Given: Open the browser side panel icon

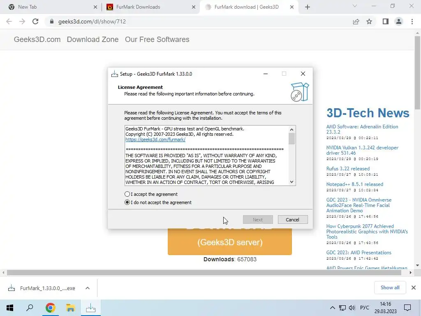Looking at the screenshot, I should click(386, 21).
